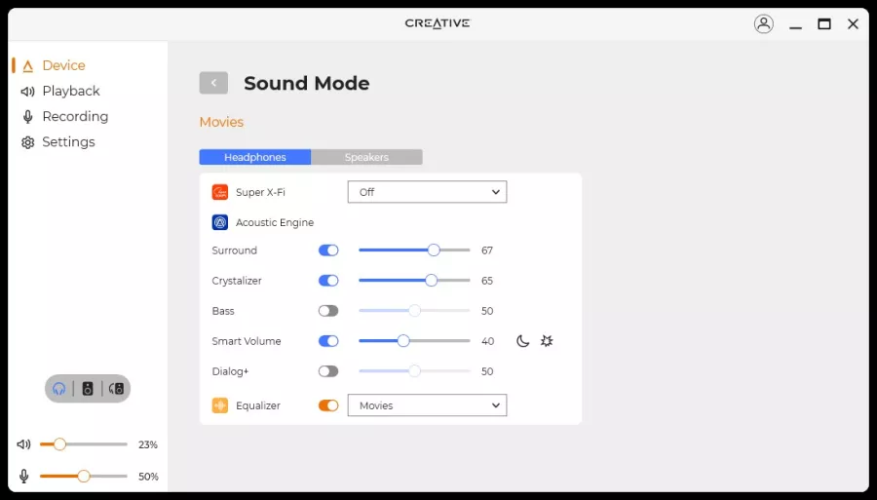Click the Dialog+ slider handle at 50
The width and height of the screenshot is (877, 500).
(x=414, y=370)
